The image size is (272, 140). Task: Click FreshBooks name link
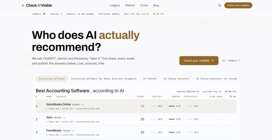pyautogui.click(x=54, y=130)
